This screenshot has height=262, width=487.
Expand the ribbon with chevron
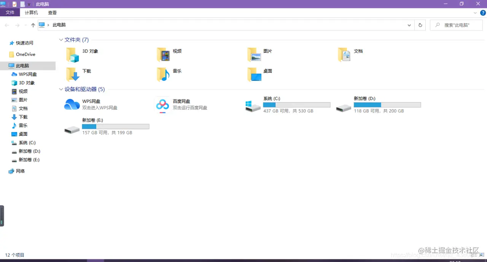click(x=475, y=13)
